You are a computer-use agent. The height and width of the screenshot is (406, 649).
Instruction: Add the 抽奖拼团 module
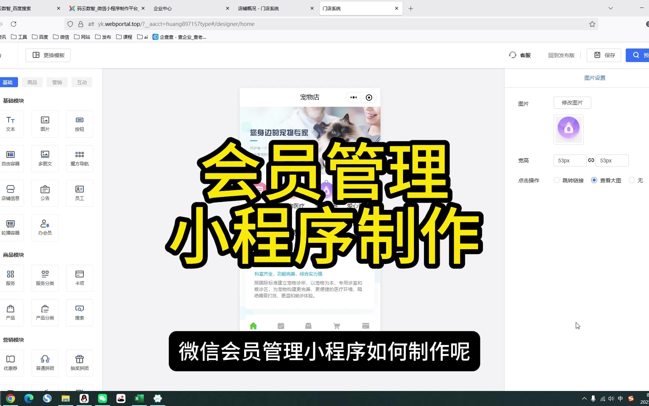click(80, 363)
